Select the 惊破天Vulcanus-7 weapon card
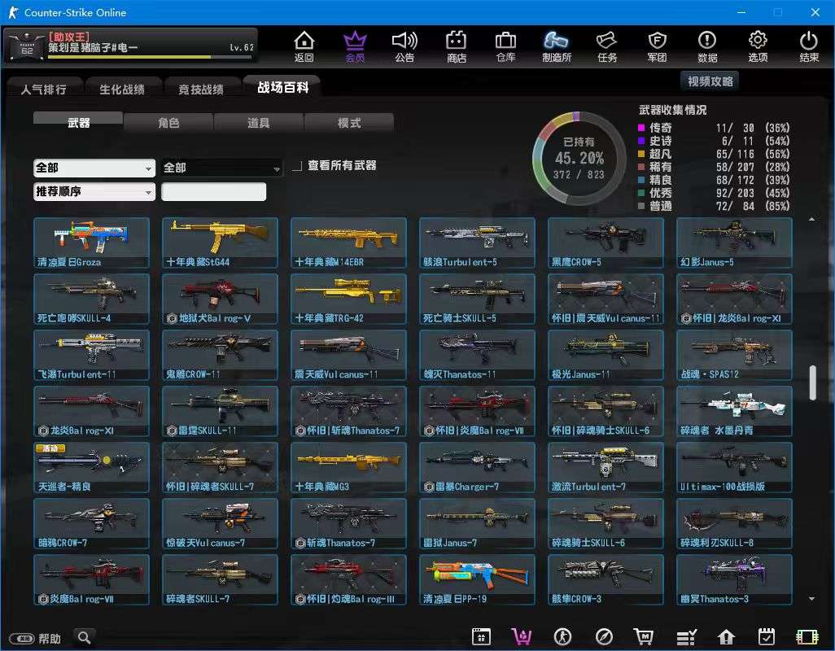This screenshot has height=651, width=835. [x=220, y=523]
